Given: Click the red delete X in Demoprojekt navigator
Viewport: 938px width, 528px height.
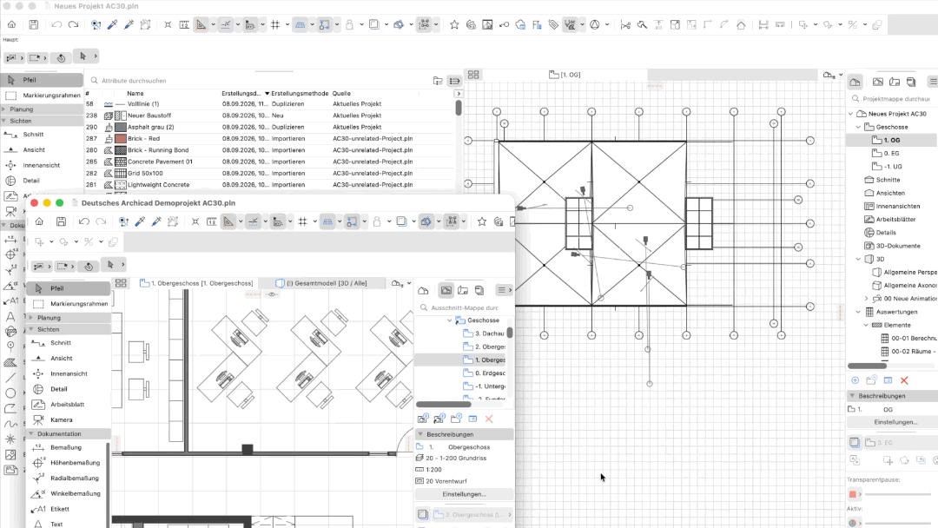Looking at the screenshot, I should pos(489,419).
